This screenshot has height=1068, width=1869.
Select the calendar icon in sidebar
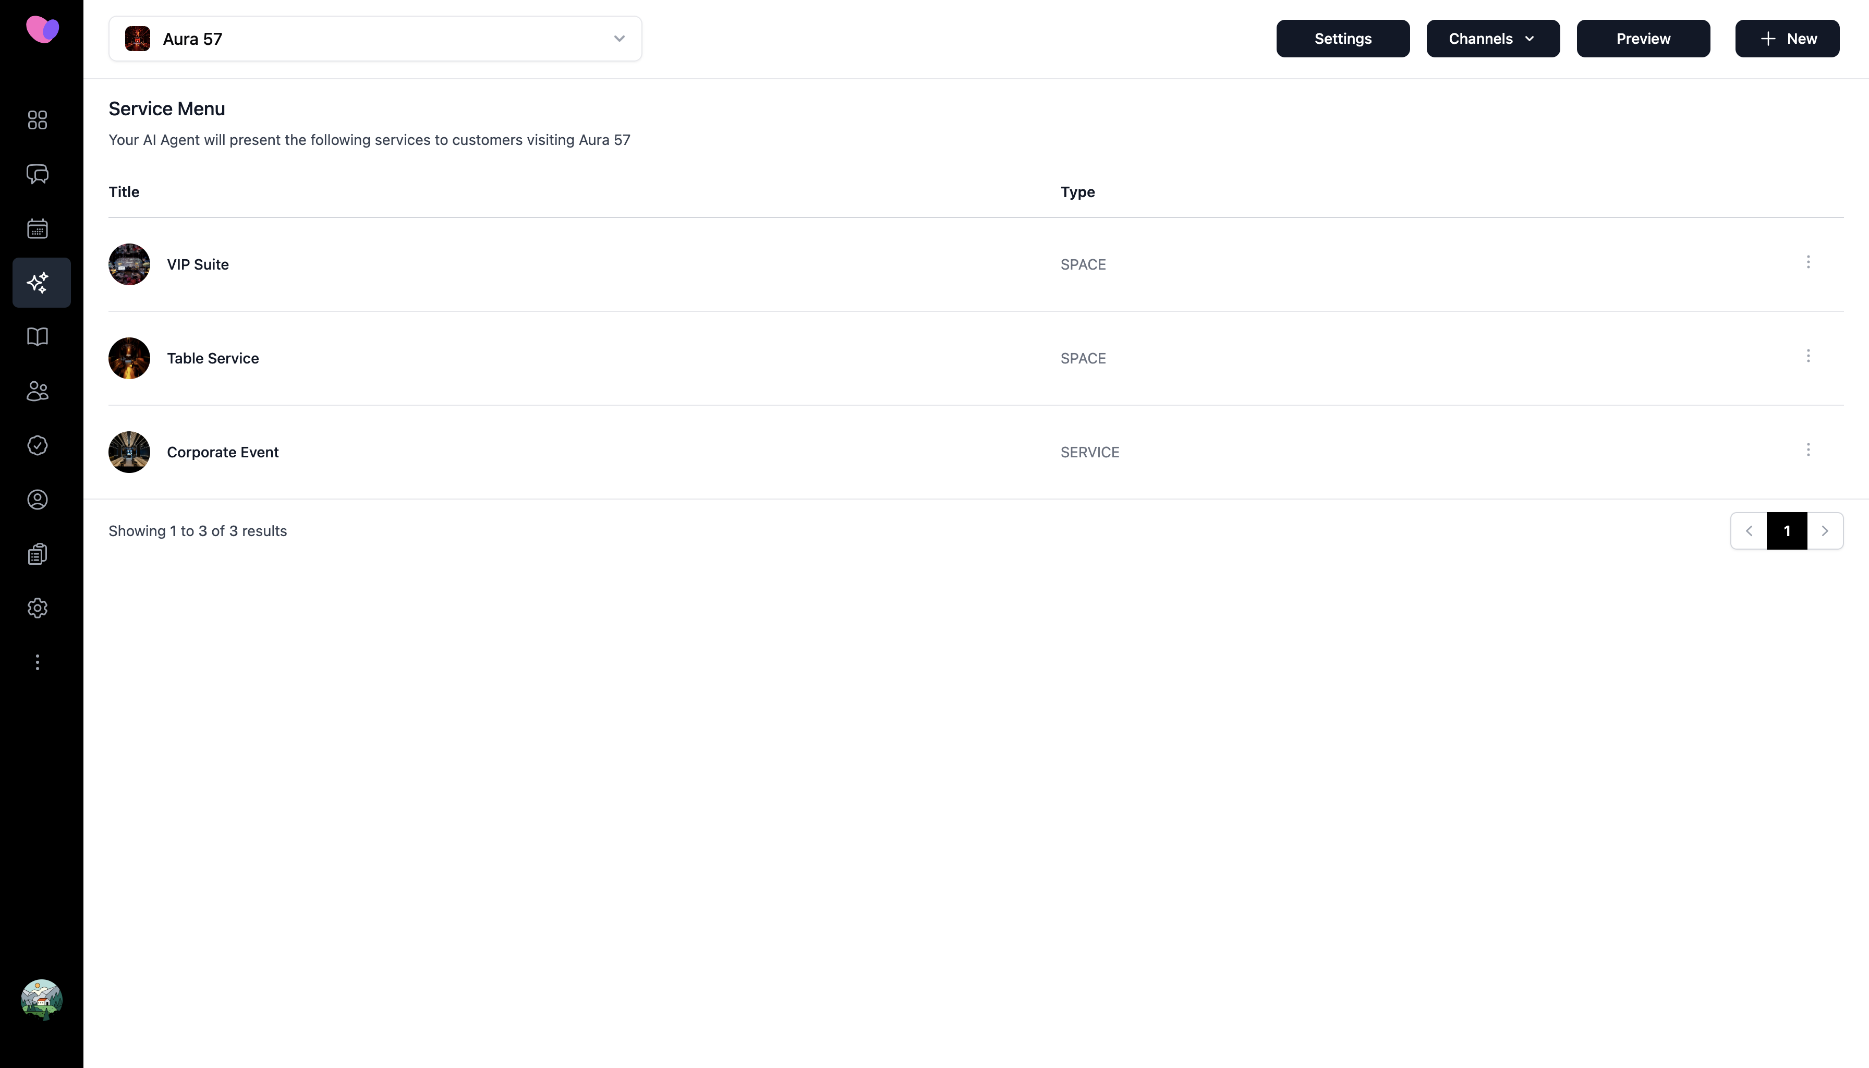[38, 228]
